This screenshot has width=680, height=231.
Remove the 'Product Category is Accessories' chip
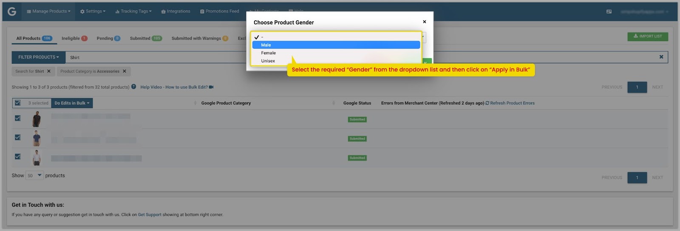pos(125,71)
